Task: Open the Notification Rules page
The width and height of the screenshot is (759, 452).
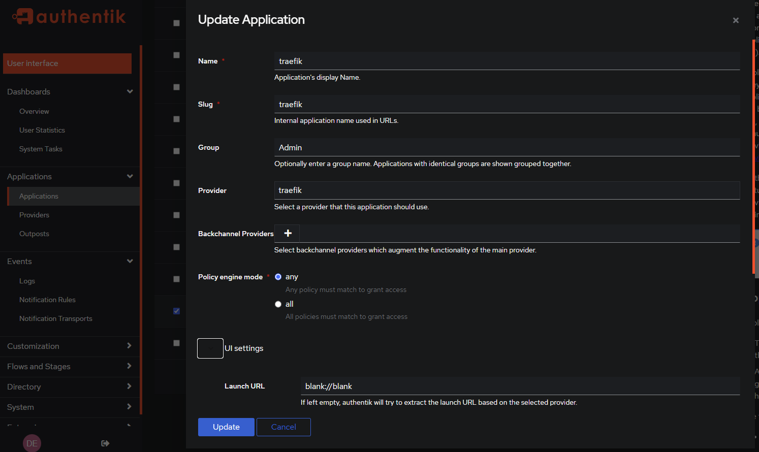Action: click(x=47, y=300)
